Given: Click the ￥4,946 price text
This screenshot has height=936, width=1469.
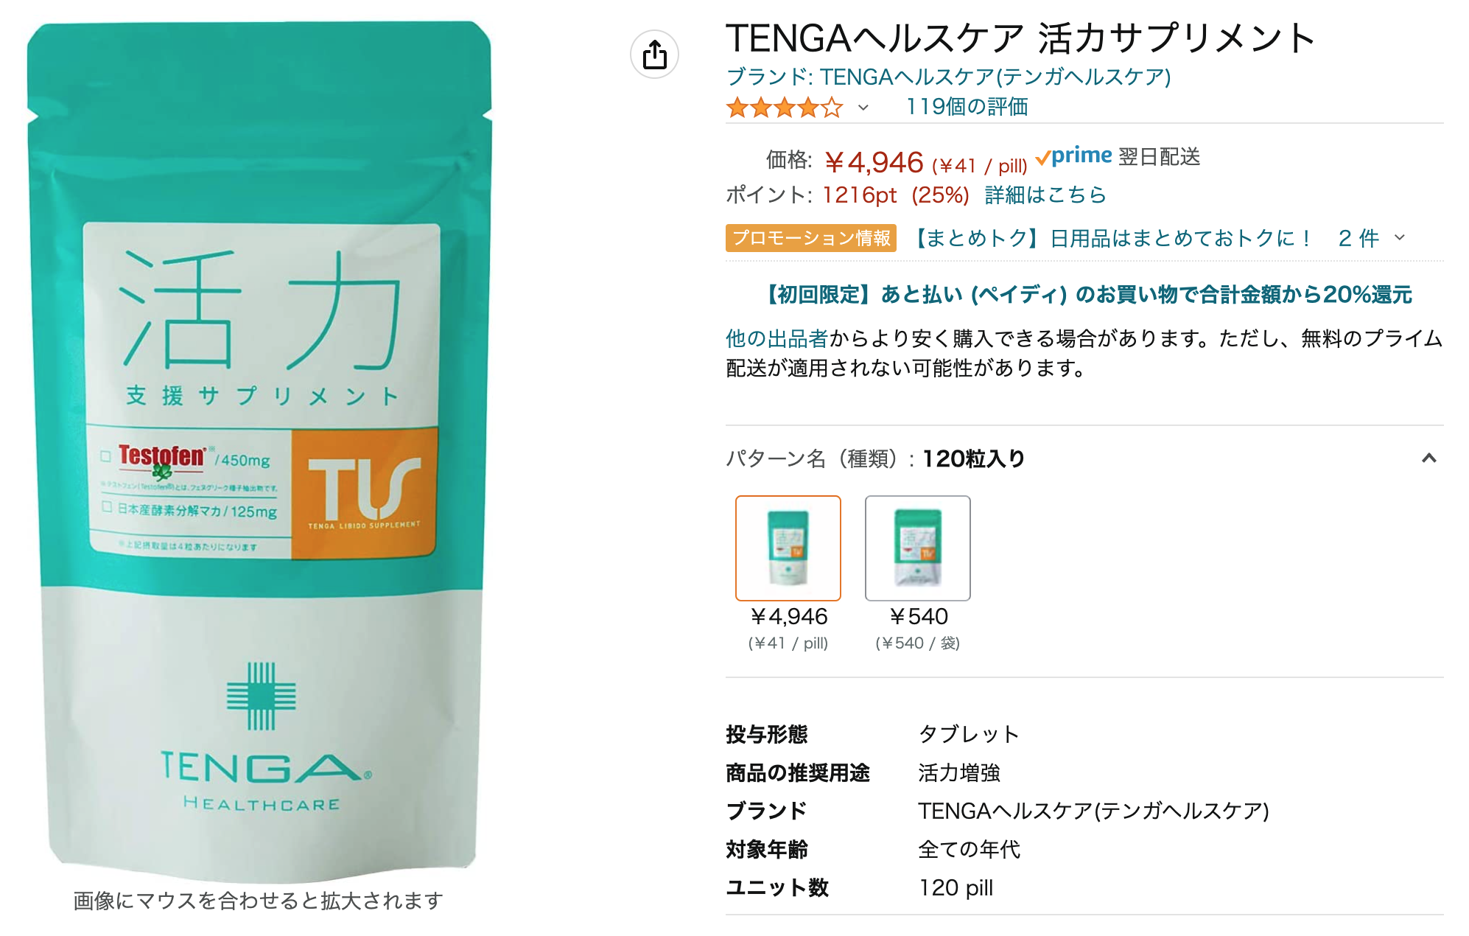Looking at the screenshot, I should [x=874, y=163].
